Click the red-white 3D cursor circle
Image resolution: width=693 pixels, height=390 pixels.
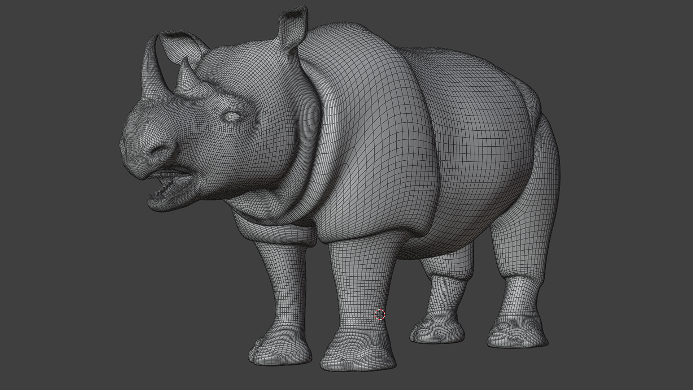tap(380, 314)
